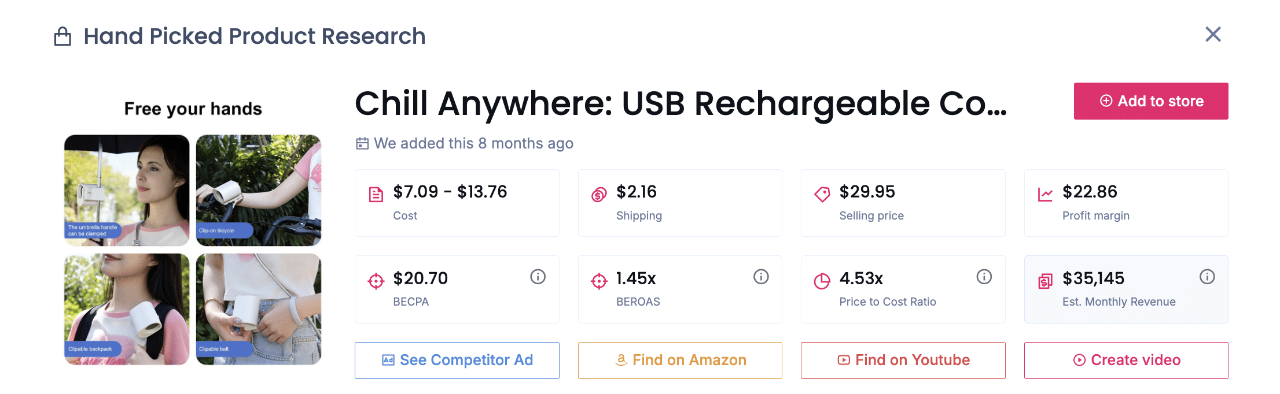View the clip-on bicycle product photo
This screenshot has width=1280, height=394.
coord(259,190)
